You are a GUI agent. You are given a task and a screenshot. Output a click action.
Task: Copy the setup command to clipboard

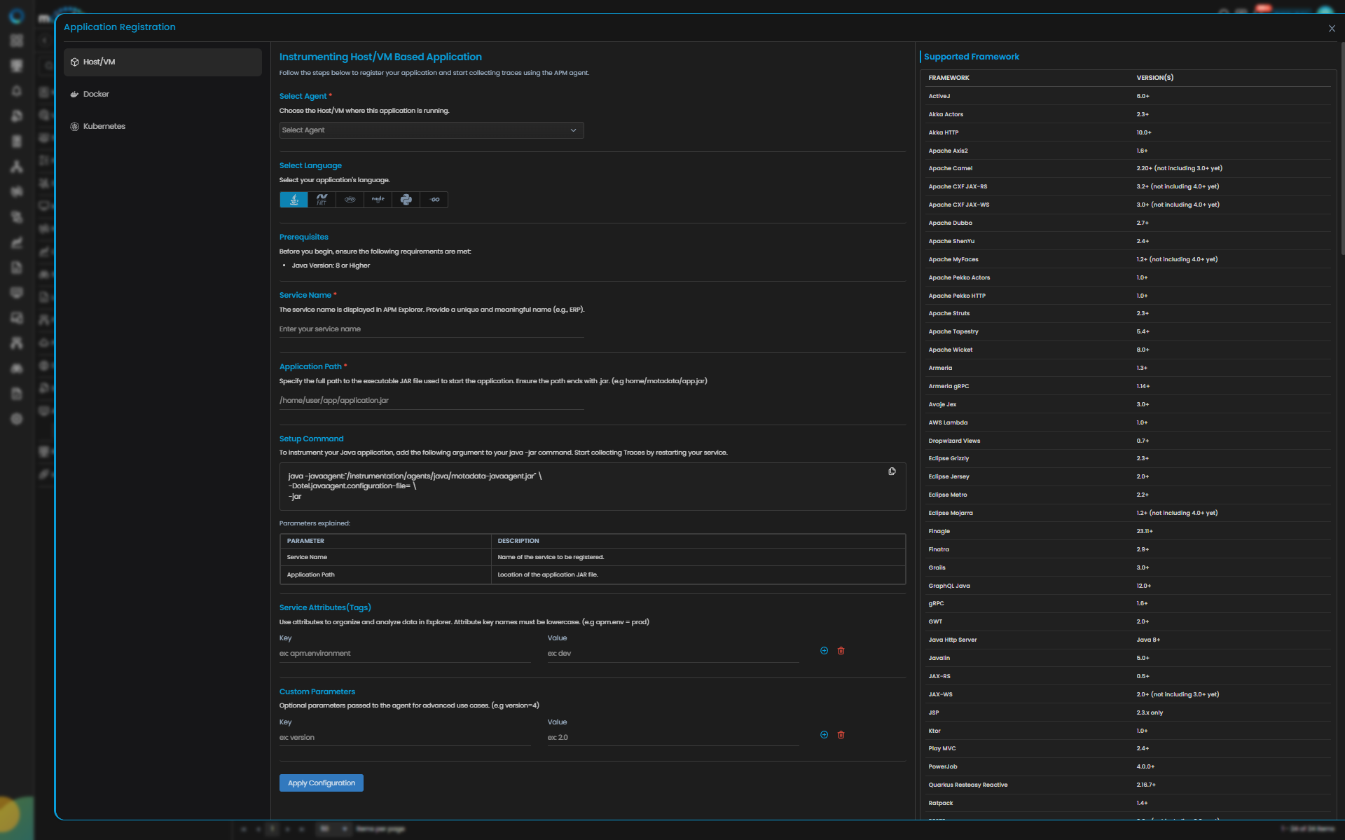pyautogui.click(x=892, y=471)
